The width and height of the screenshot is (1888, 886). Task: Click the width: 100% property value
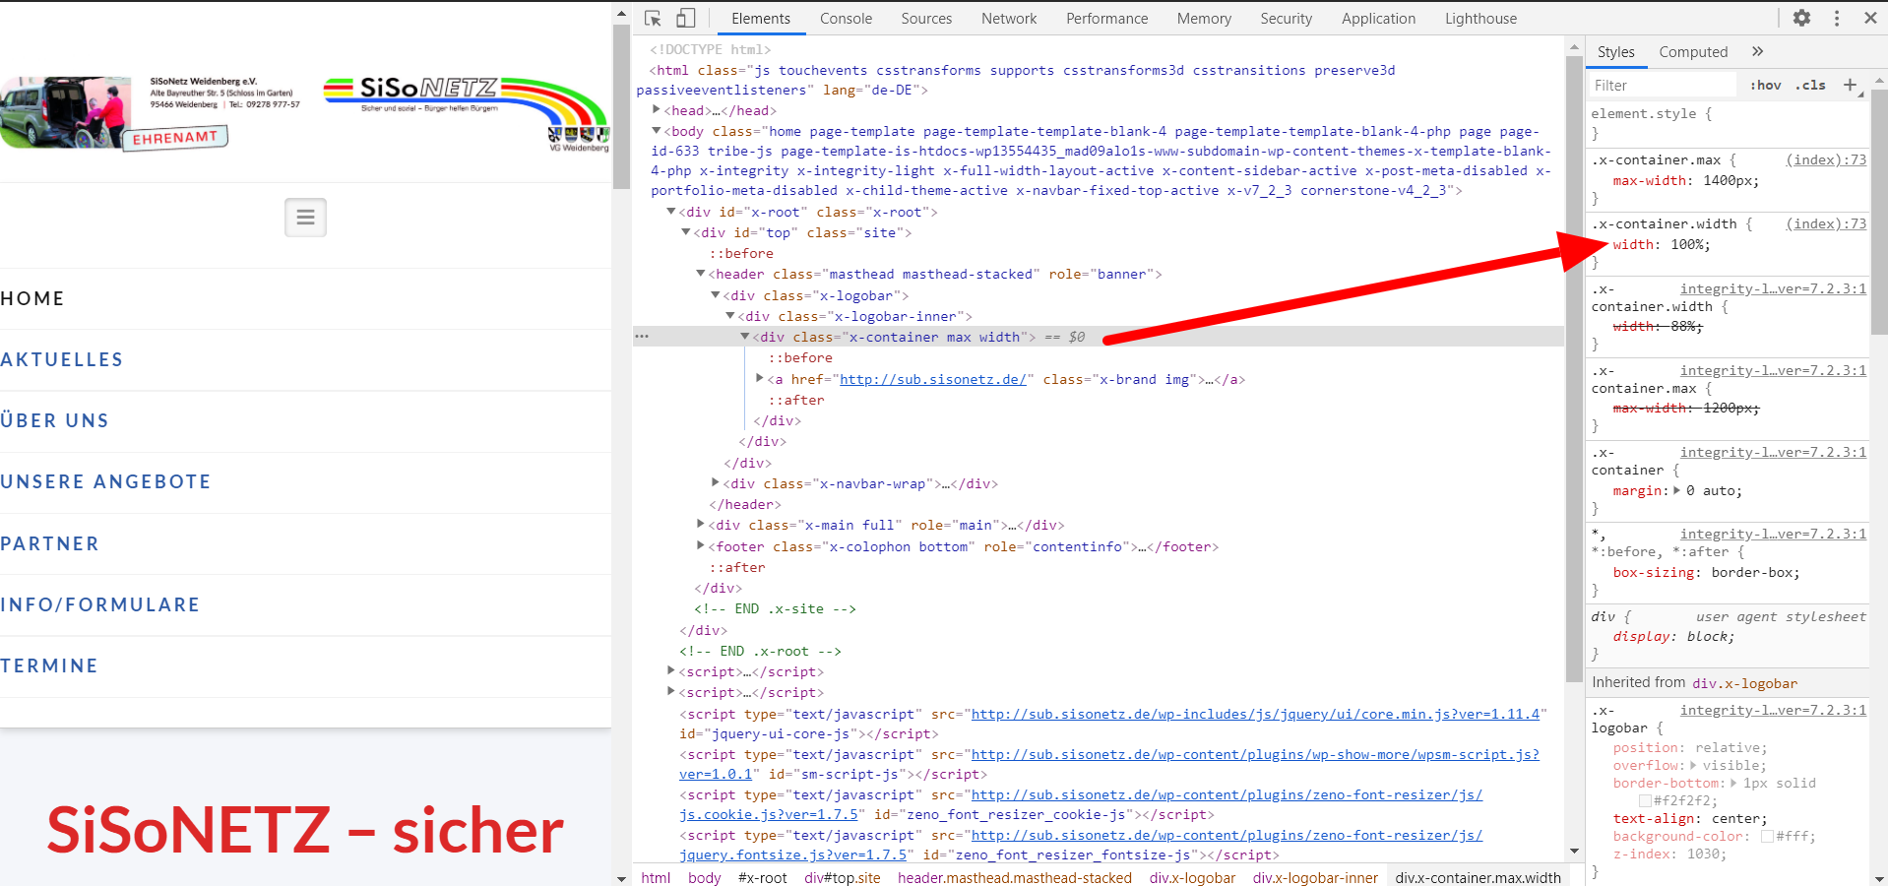pyautogui.click(x=1689, y=244)
